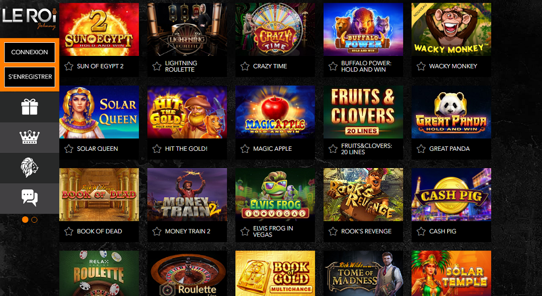Click the Le Roi Johnny logo
542x296 pixels.
point(29,18)
